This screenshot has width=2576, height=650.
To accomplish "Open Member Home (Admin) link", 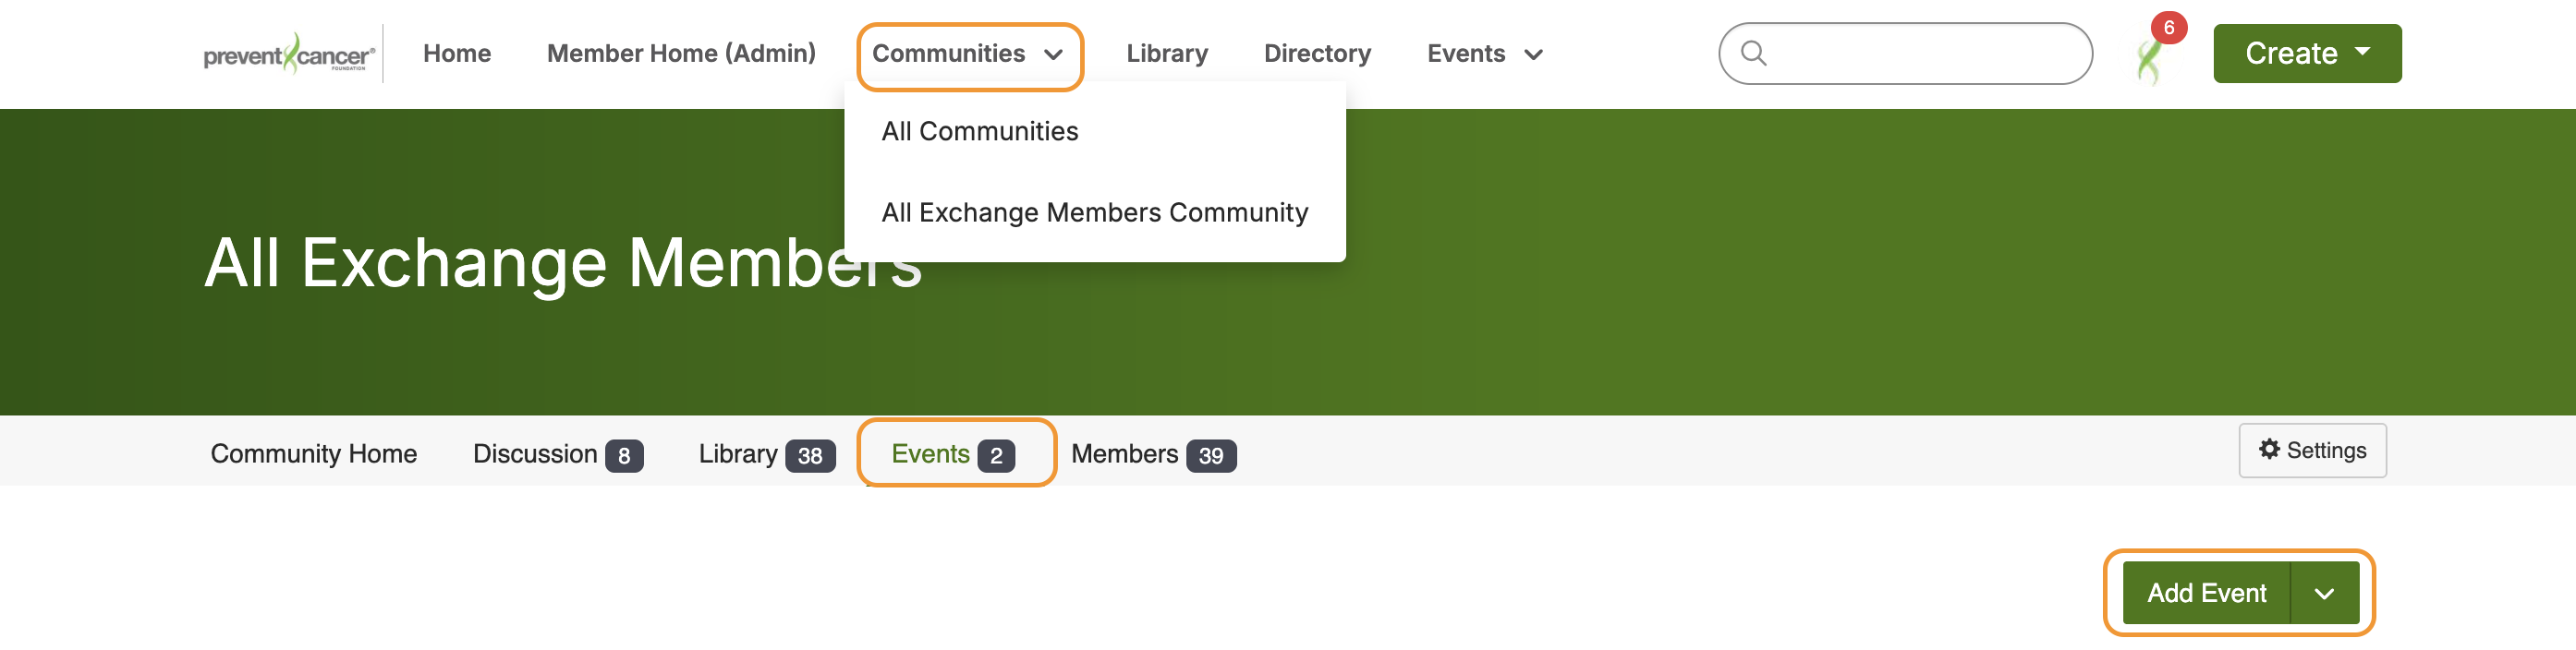I will (x=681, y=54).
